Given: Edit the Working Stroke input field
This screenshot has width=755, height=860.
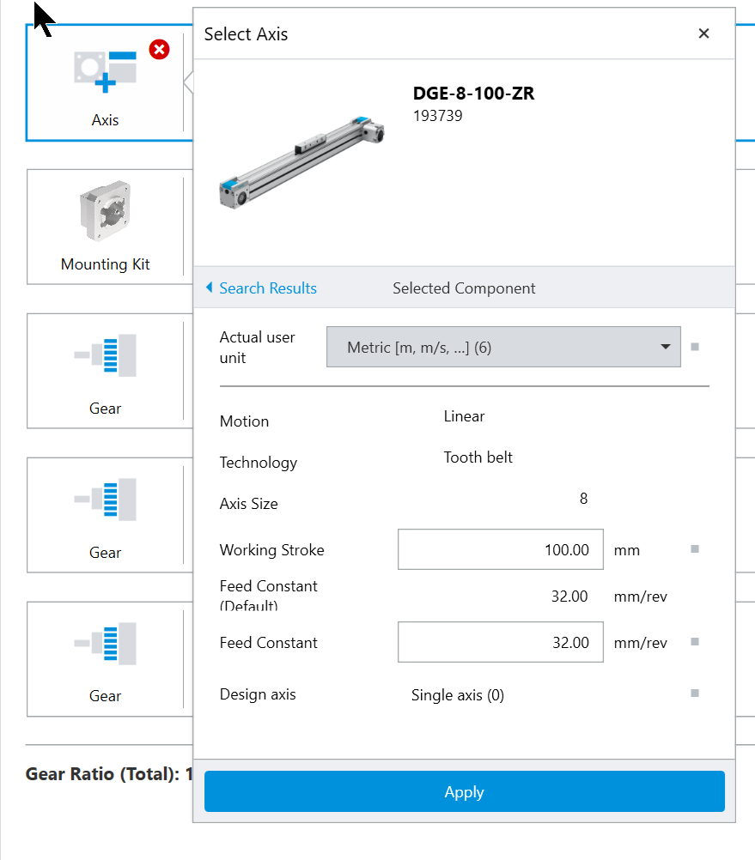Looking at the screenshot, I should coord(501,549).
